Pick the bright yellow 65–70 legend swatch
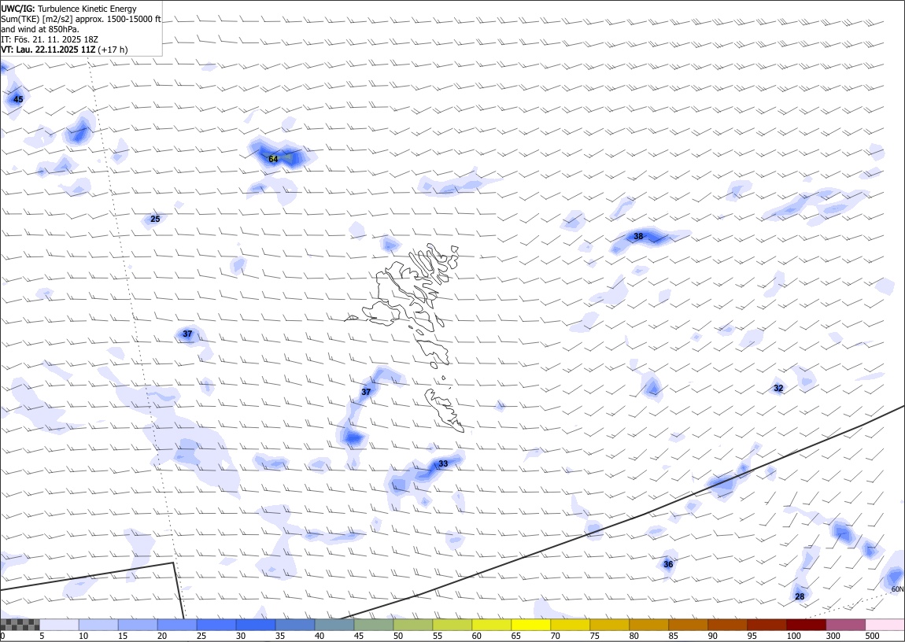 click(x=530, y=625)
